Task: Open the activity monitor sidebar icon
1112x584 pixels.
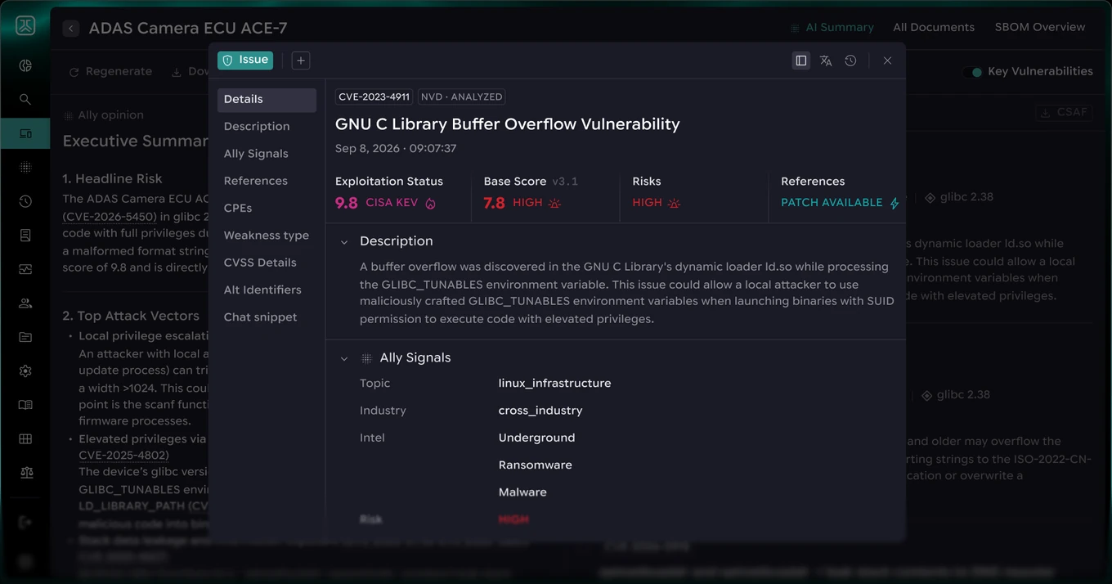Action: coord(25,269)
